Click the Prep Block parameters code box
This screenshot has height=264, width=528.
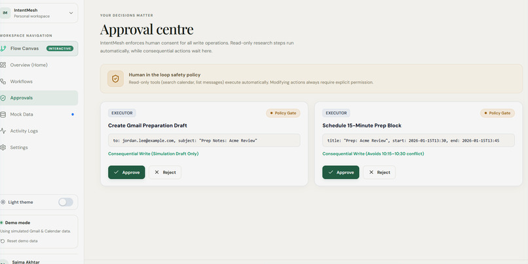(x=418, y=140)
